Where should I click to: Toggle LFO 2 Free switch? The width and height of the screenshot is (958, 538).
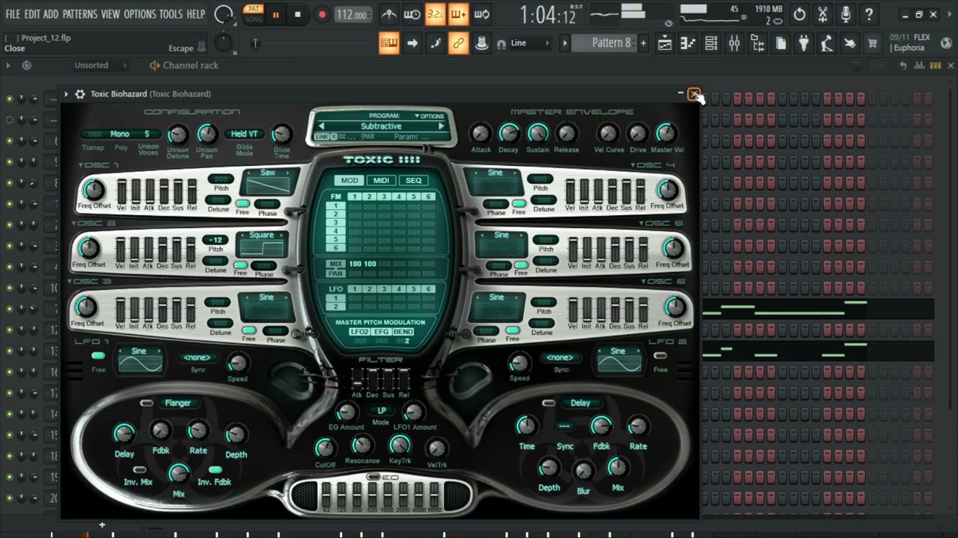tap(659, 356)
